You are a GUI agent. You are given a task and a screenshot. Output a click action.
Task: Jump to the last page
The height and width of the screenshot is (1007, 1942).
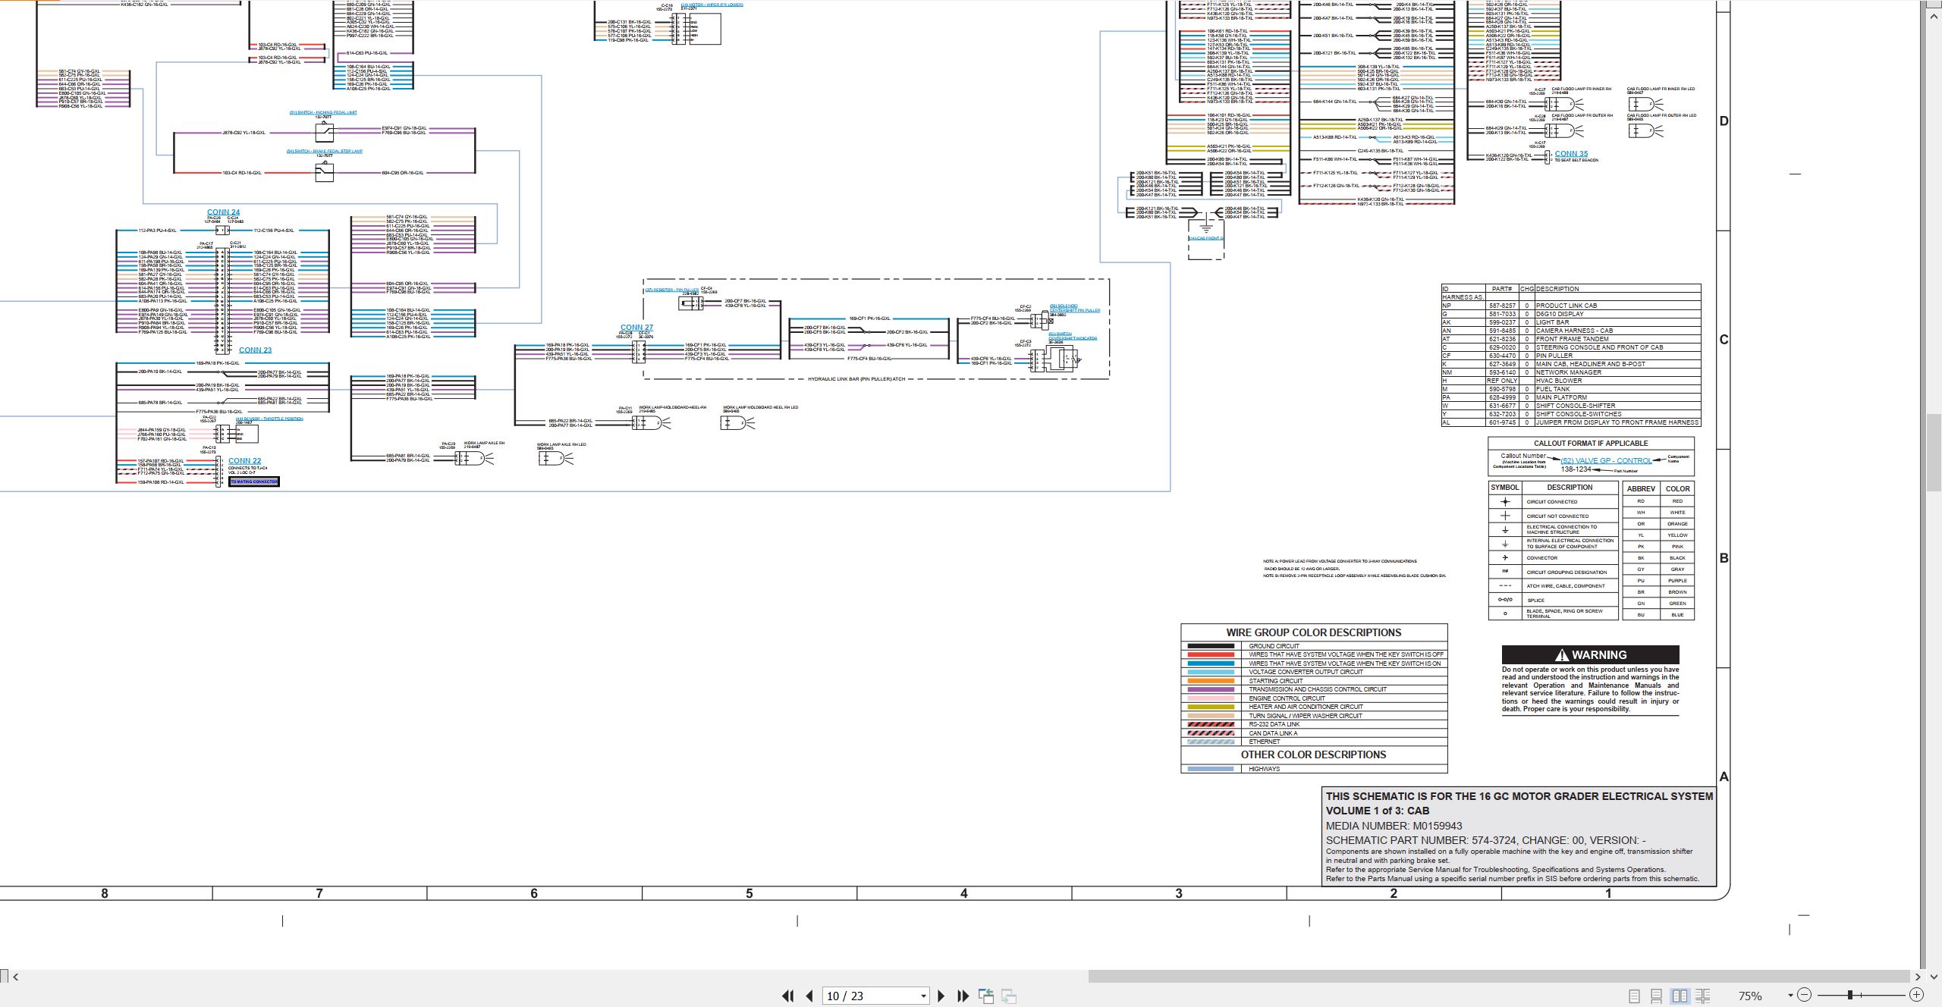pyautogui.click(x=963, y=996)
